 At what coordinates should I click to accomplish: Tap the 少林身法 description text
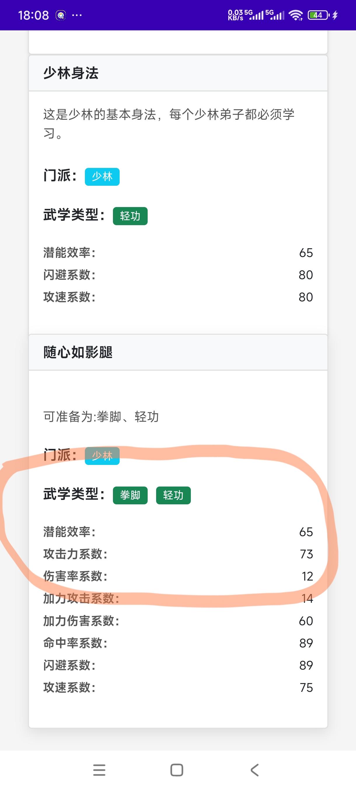click(x=169, y=124)
